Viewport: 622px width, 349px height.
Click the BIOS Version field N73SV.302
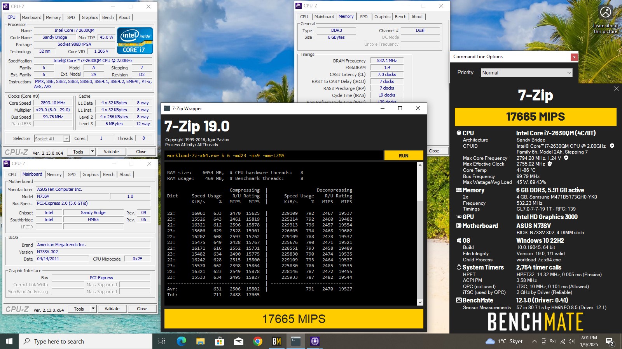click(x=93, y=252)
